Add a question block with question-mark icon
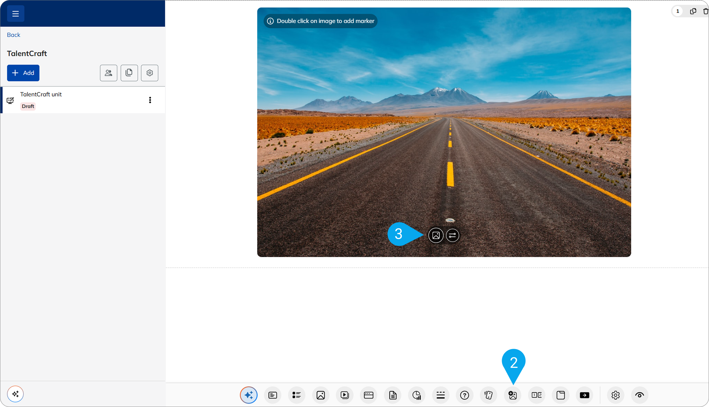Screen dimensions: 709x407 464,395
